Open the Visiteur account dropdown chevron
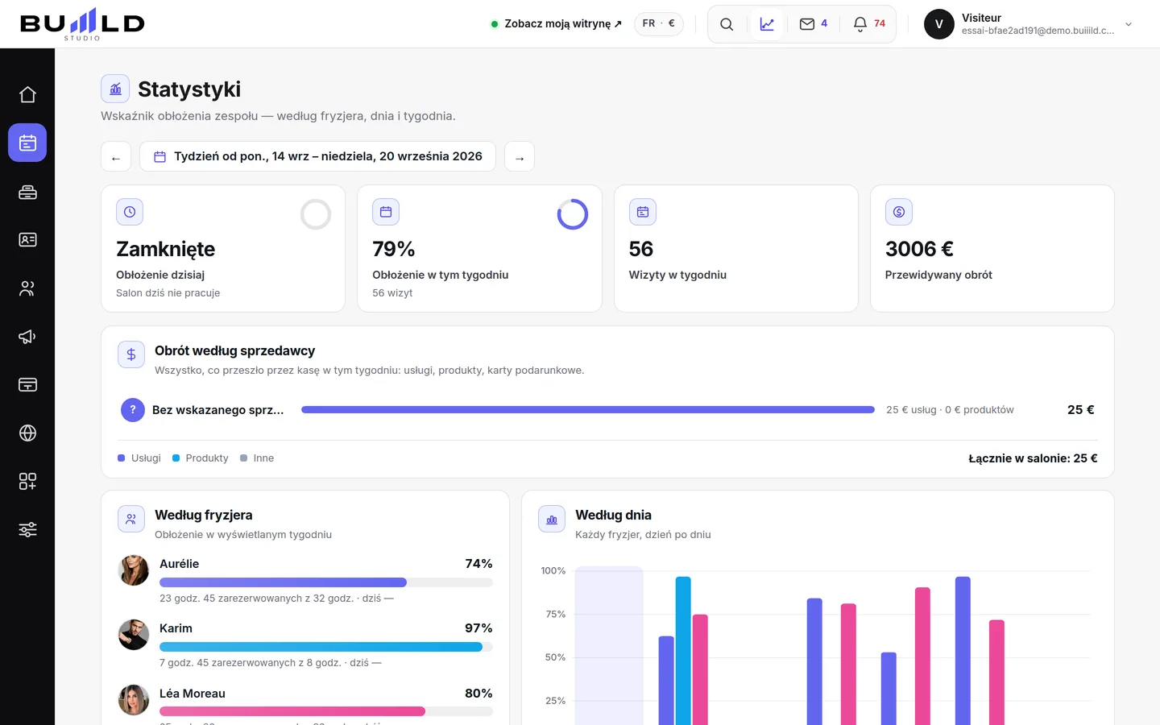Image resolution: width=1160 pixels, height=725 pixels. (1129, 24)
